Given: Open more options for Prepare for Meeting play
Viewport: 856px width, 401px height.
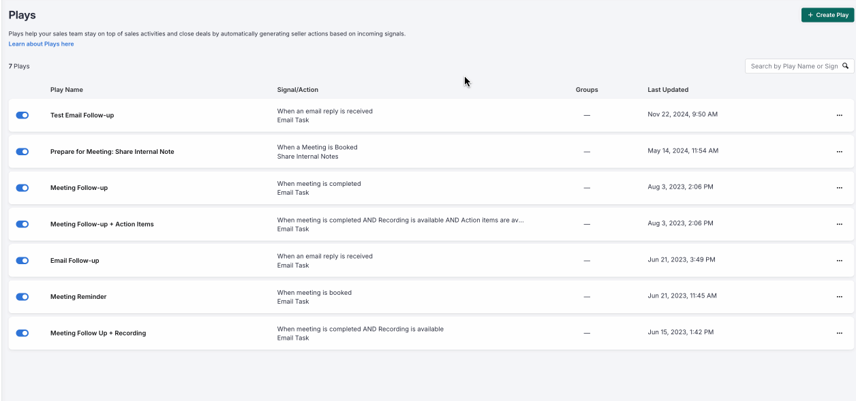Looking at the screenshot, I should point(839,151).
